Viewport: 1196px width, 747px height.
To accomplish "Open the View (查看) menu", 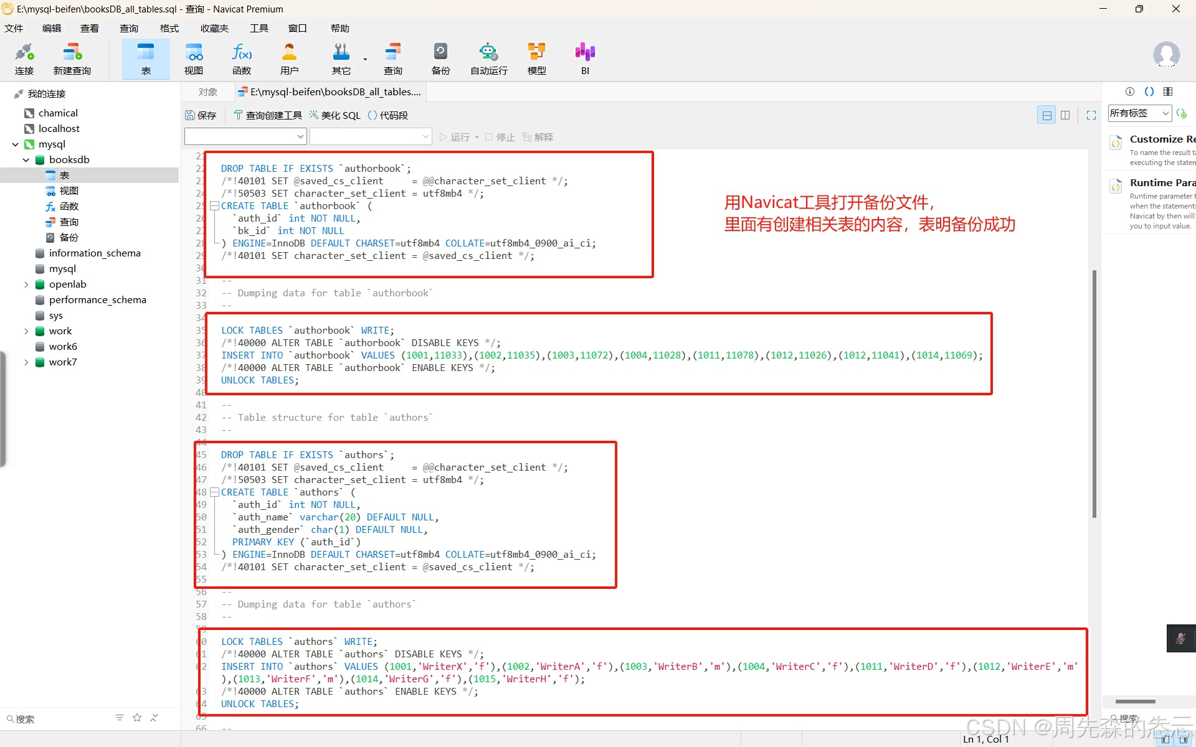I will (x=90, y=29).
